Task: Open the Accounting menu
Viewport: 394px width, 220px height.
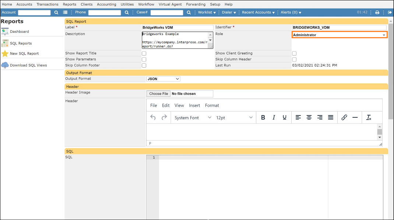Action: [x=106, y=4]
